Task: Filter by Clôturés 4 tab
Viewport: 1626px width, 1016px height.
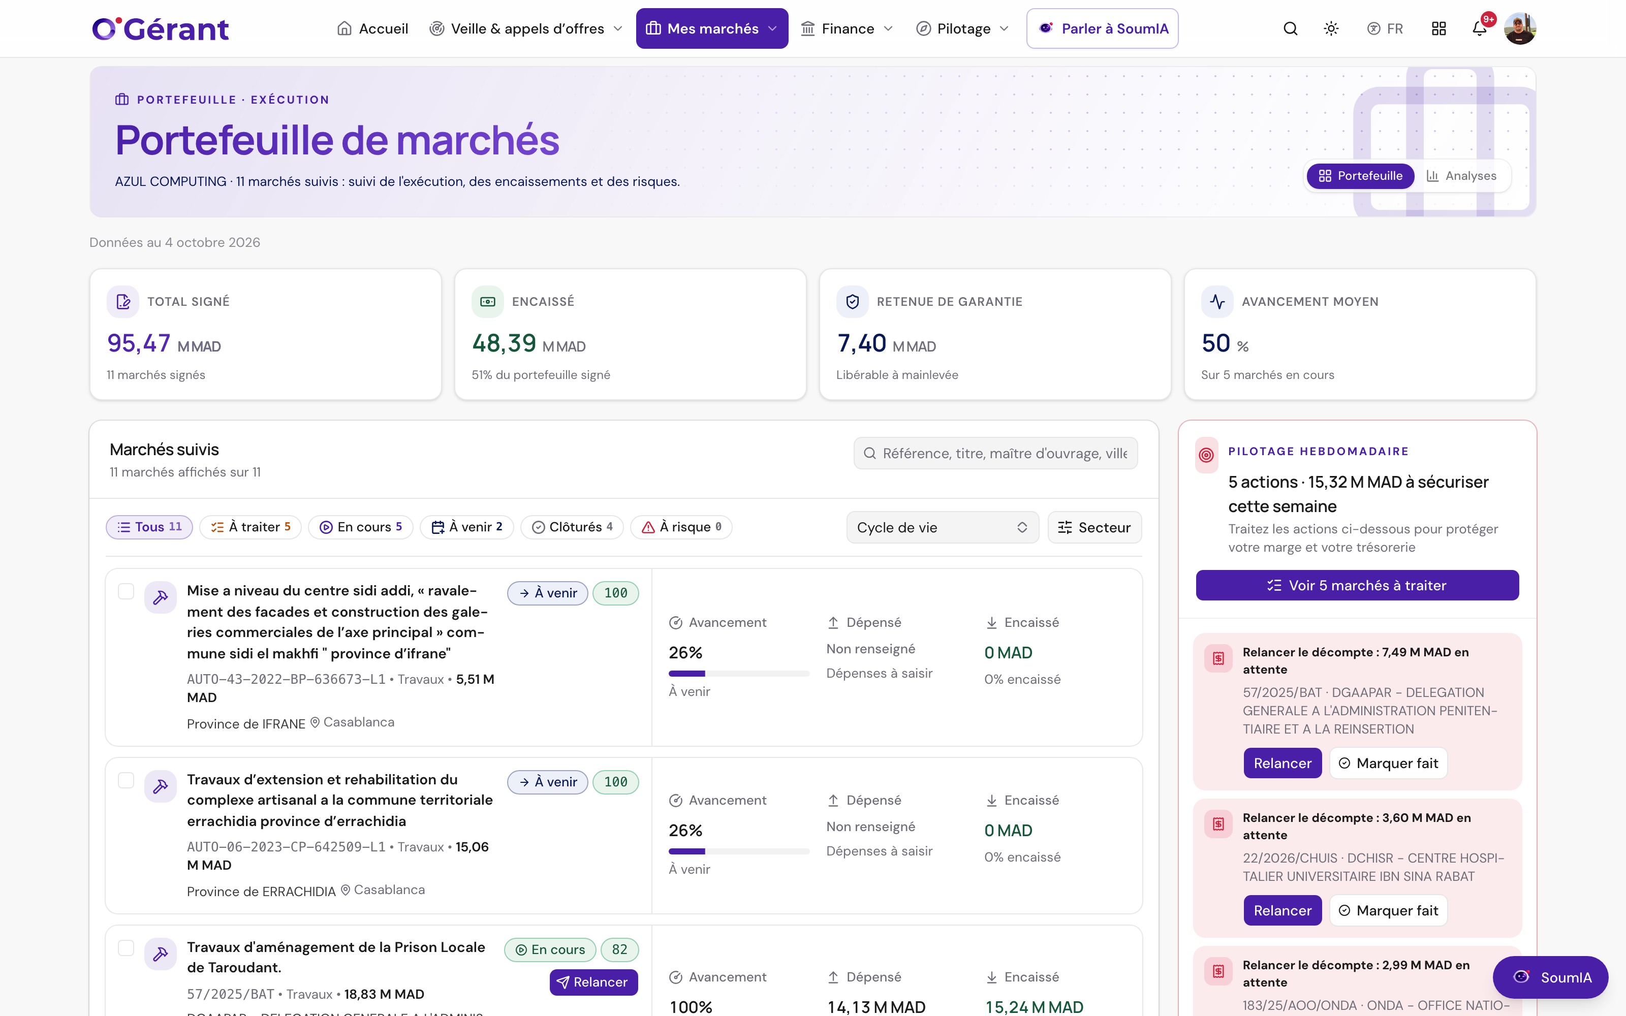Action: (572, 527)
